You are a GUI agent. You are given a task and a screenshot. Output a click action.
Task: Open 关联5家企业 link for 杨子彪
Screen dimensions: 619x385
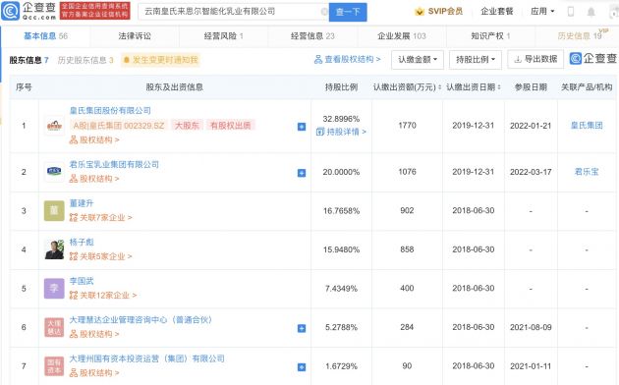click(x=100, y=256)
